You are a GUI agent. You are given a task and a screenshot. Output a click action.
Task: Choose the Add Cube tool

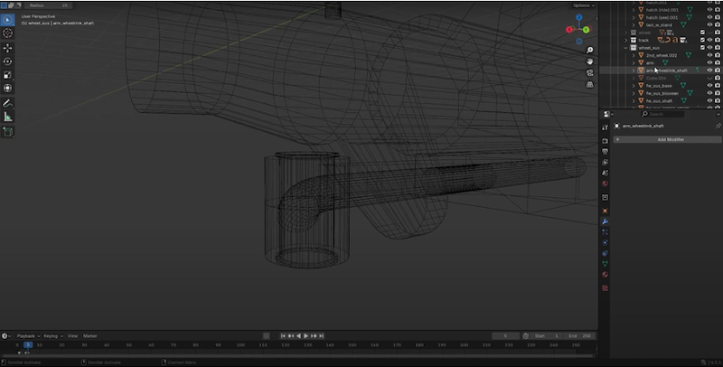coord(8,132)
